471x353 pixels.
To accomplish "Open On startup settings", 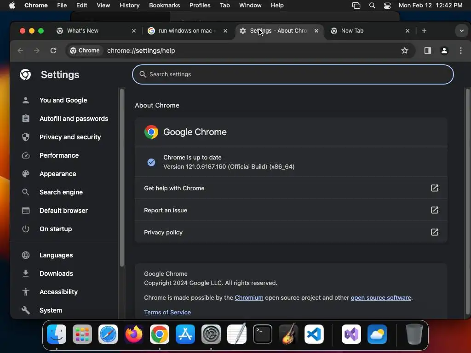I will (56, 229).
